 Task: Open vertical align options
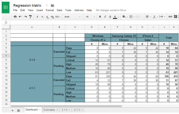154,17
